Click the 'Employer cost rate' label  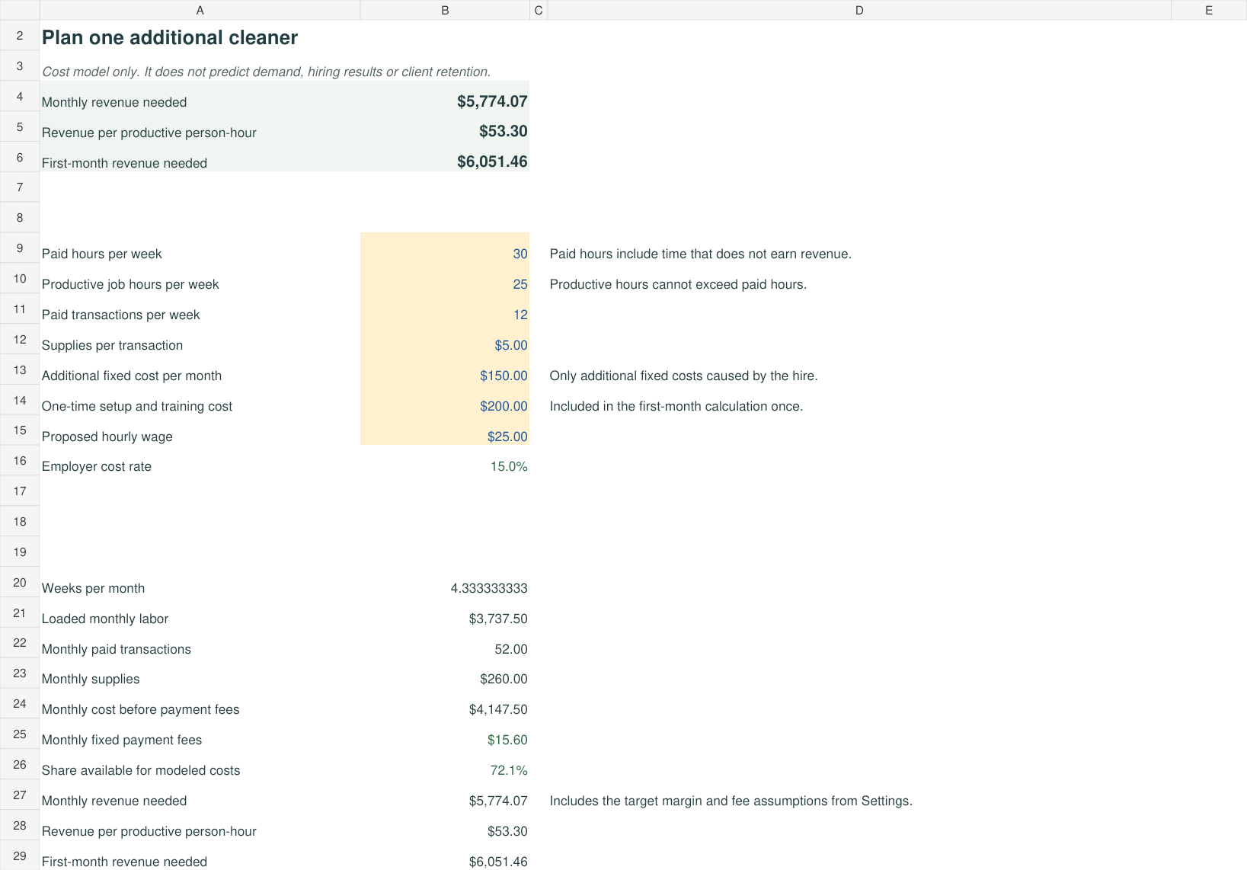coord(97,466)
